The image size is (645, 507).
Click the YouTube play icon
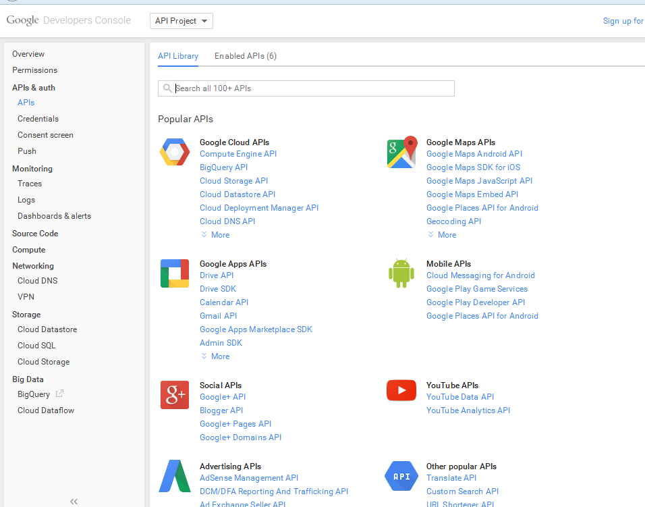(401, 390)
